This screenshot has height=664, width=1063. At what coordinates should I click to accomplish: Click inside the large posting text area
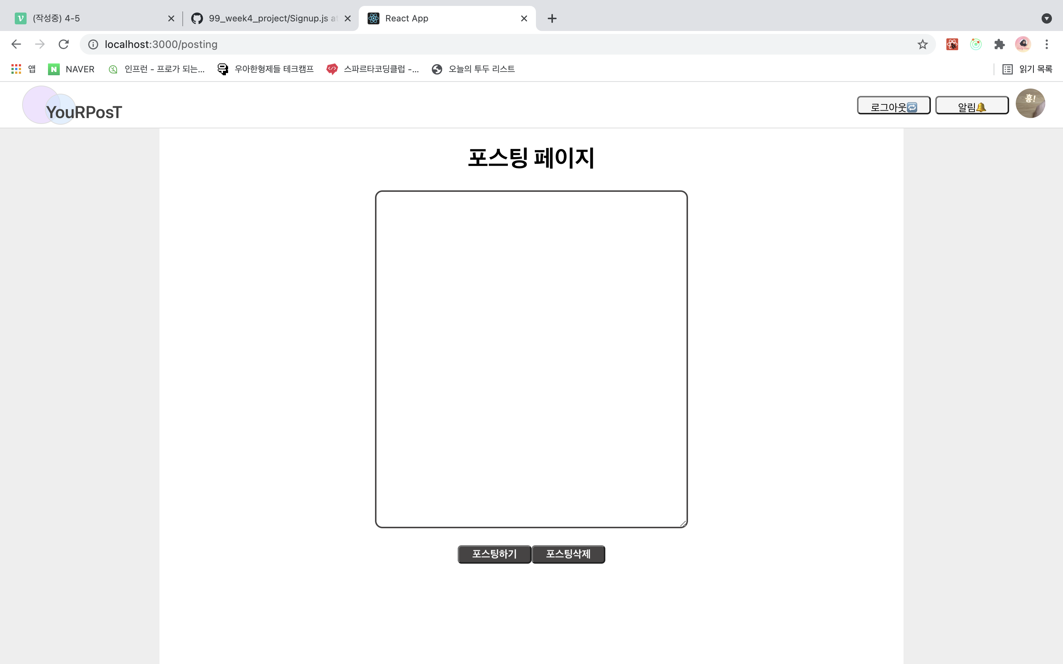[531, 359]
